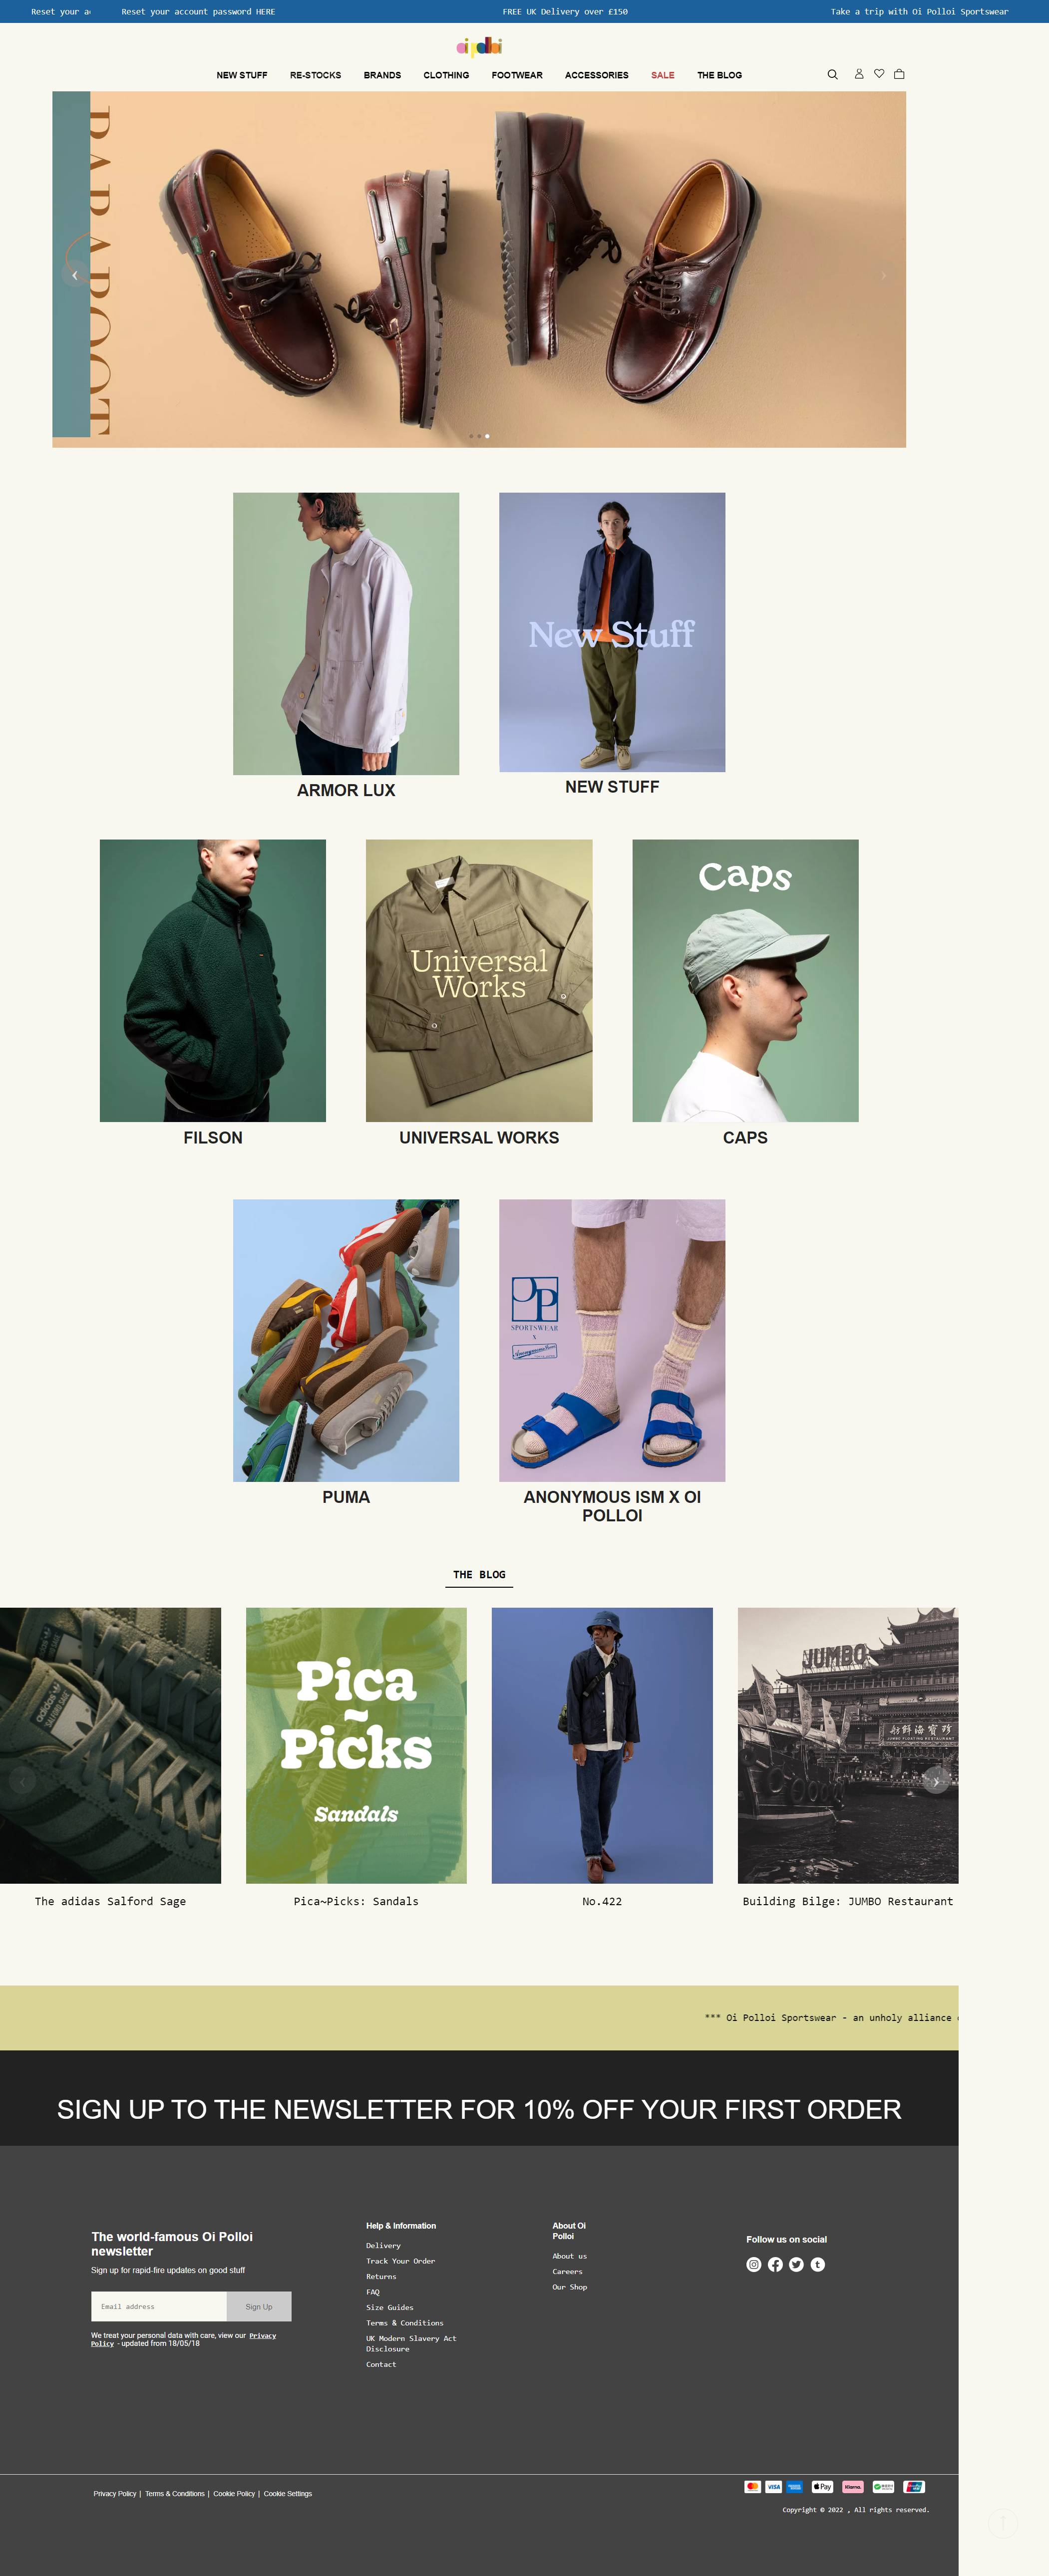Visit the Instagram social icon
Viewport: 1049px width, 2576px height.
[x=754, y=2264]
